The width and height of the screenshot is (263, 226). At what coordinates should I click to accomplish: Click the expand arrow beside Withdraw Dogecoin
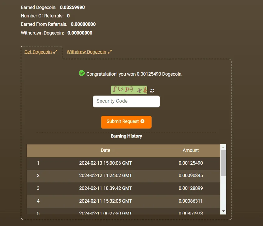click(110, 52)
